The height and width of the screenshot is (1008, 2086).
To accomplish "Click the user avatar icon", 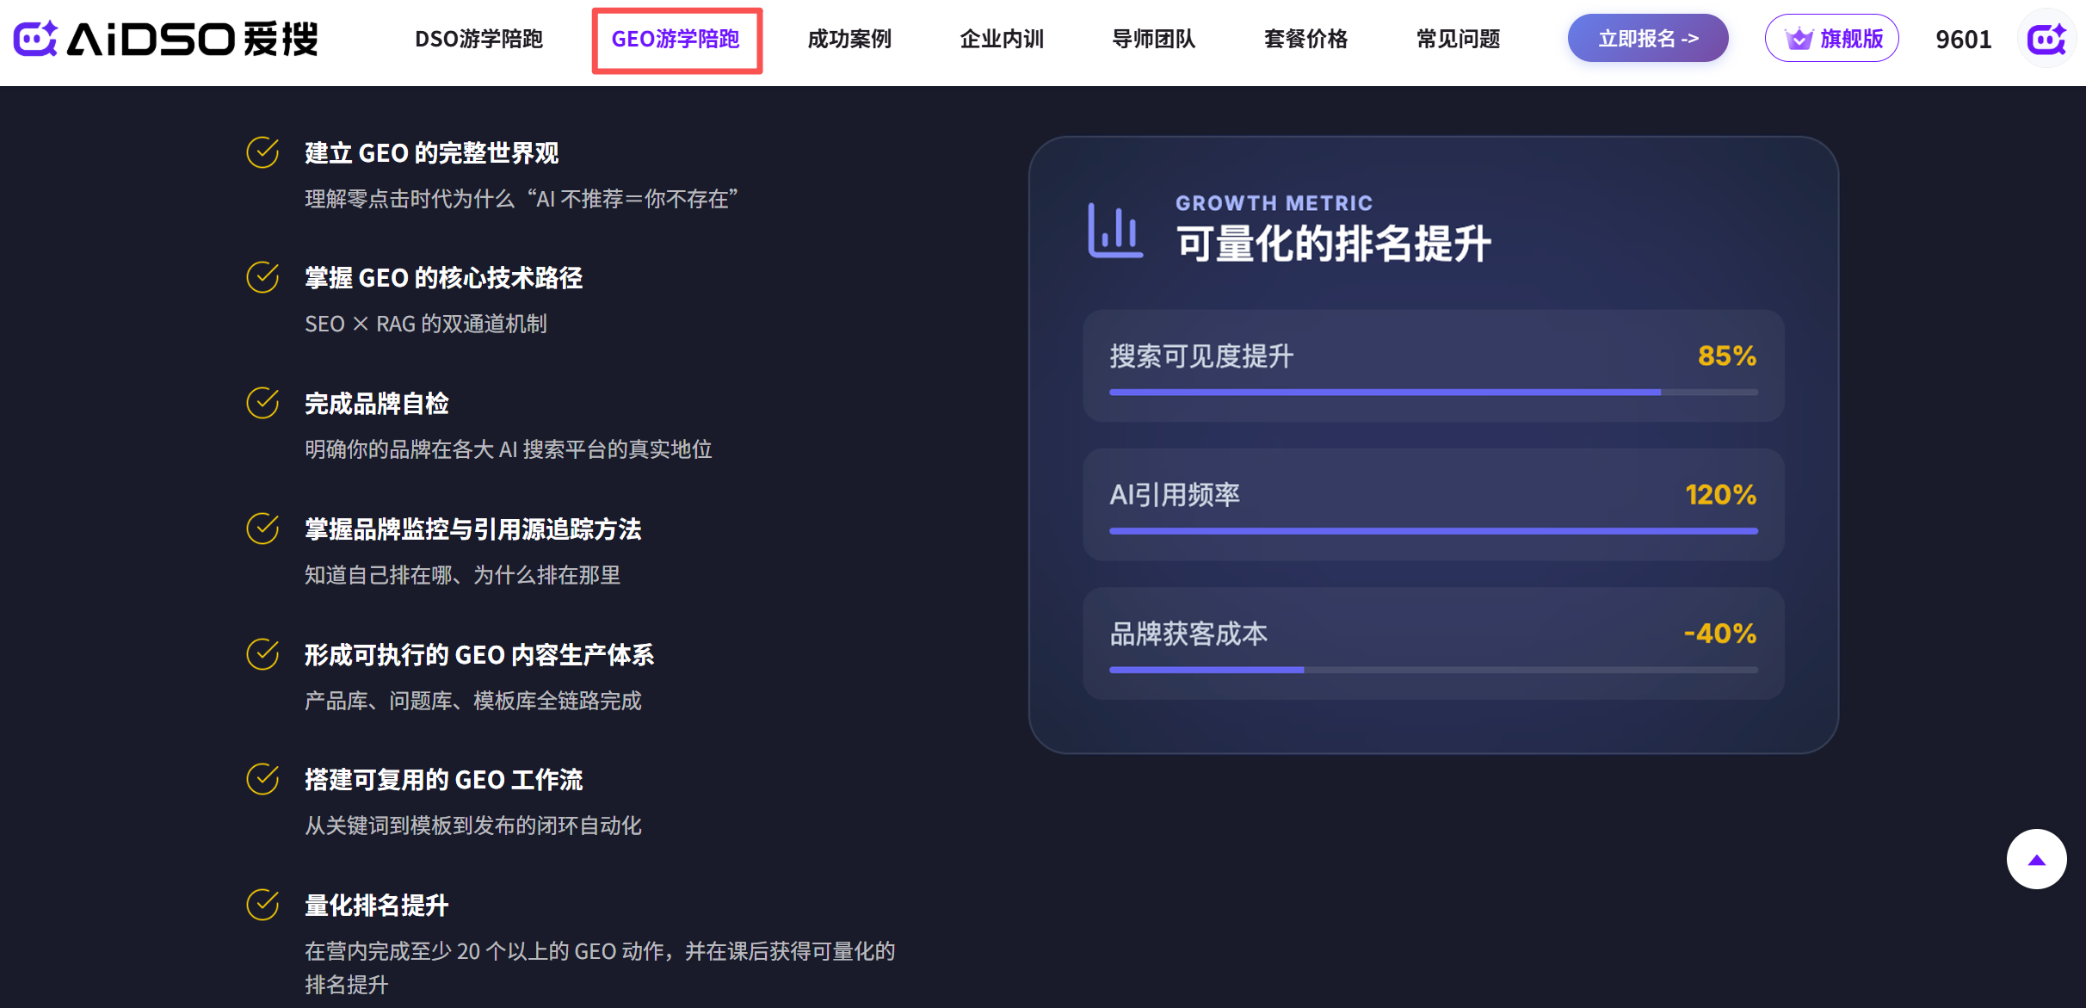I will coord(2046,39).
